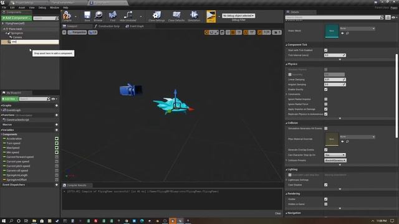Toggle Start with Tick Enabled checkbox
Screen dimensions: 399x224
click(325, 50)
